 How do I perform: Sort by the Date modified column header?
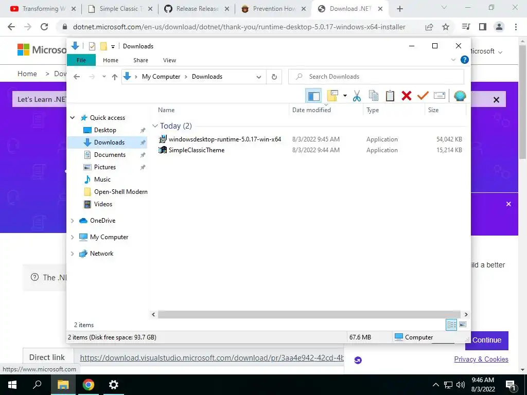[311, 110]
